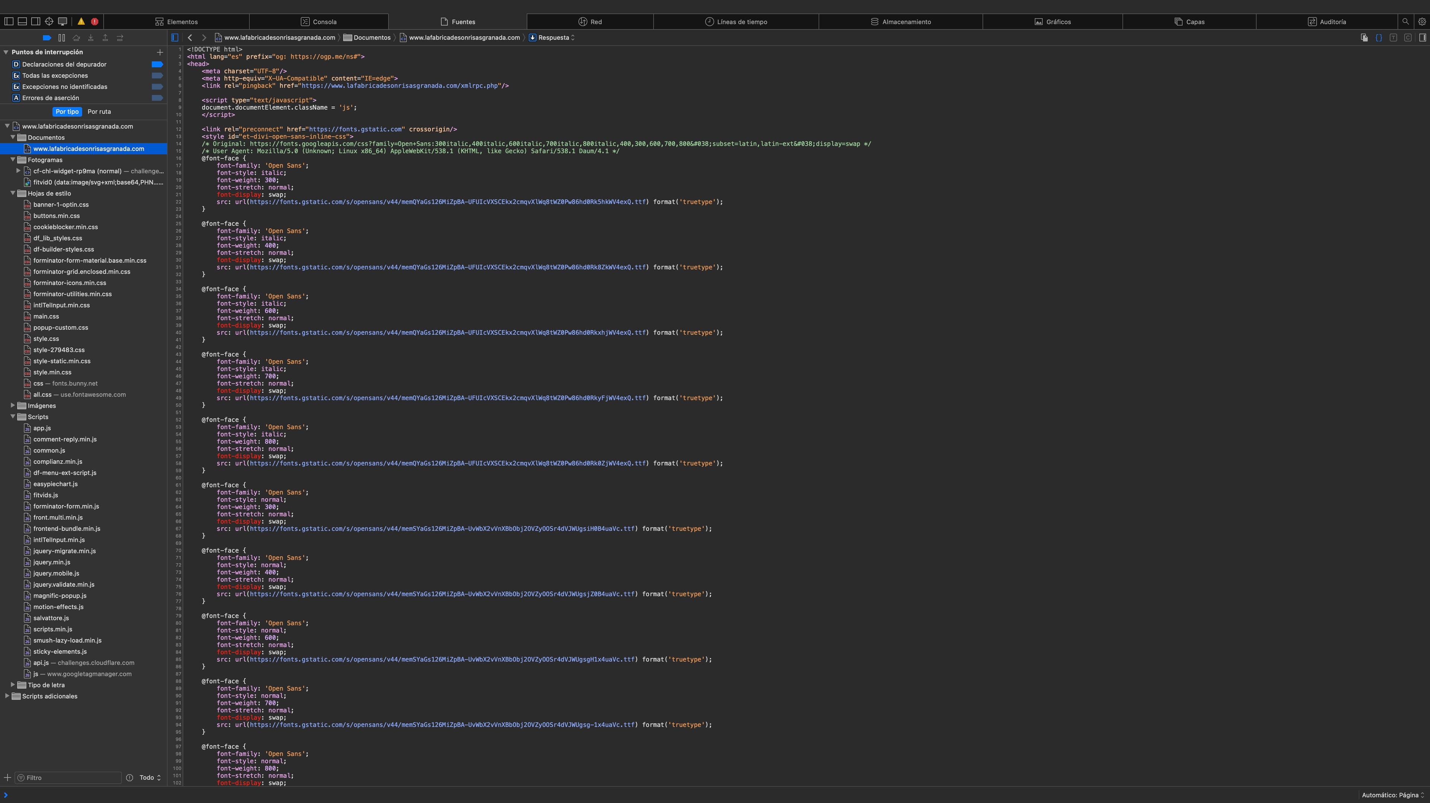Open the jquery.min.js script file
This screenshot has width=1430, height=803.
52,562
